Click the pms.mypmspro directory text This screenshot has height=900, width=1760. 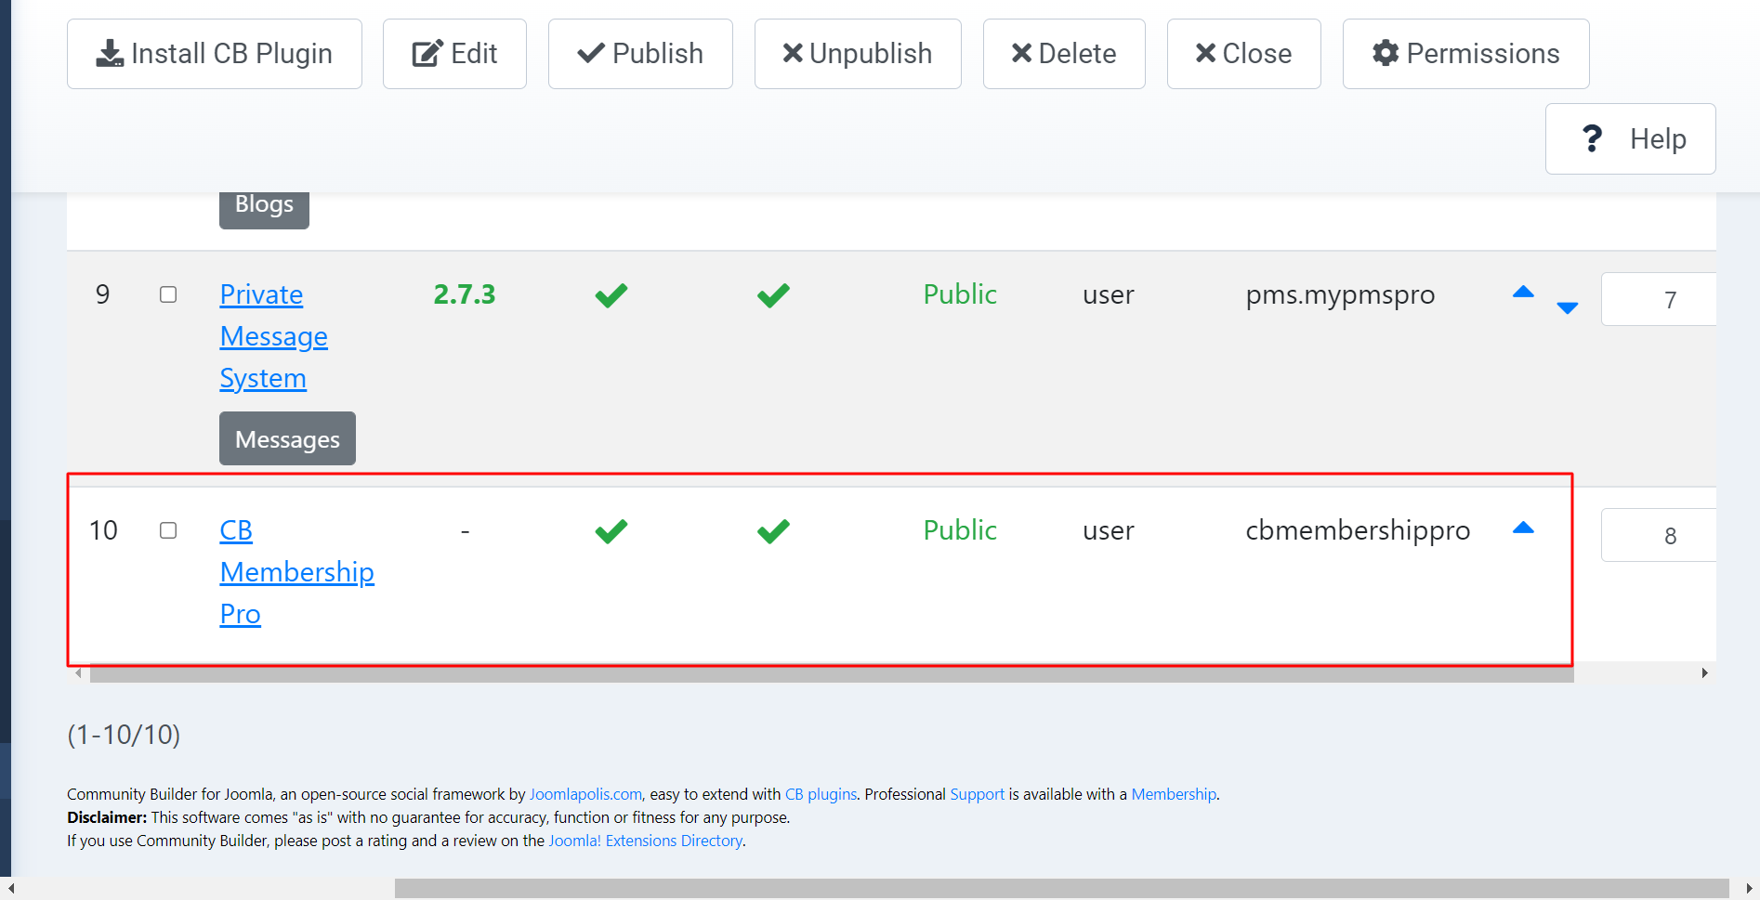pos(1340,295)
